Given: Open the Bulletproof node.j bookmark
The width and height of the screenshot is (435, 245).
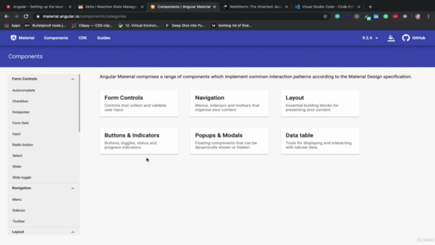Looking at the screenshot, I should coord(46,26).
